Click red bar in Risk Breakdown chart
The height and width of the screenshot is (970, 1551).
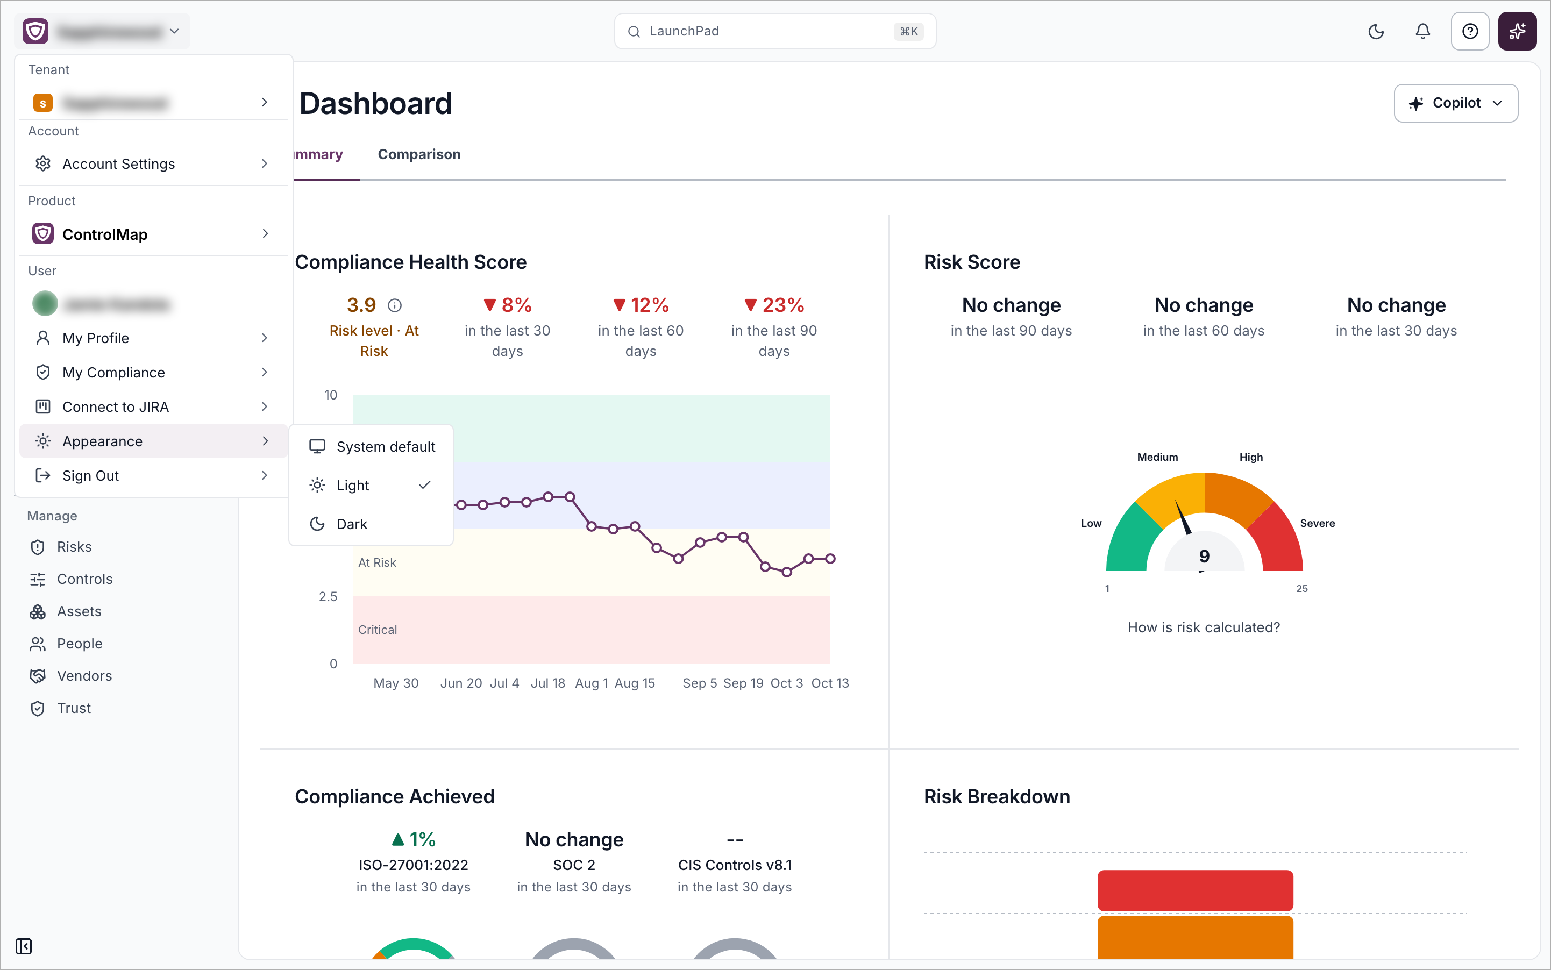click(x=1195, y=890)
